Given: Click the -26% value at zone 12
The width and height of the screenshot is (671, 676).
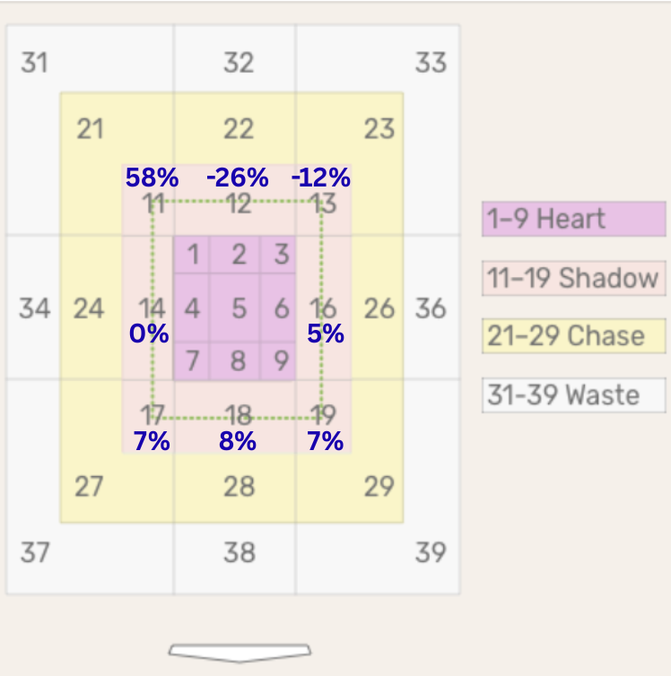Looking at the screenshot, I should coord(238,178).
